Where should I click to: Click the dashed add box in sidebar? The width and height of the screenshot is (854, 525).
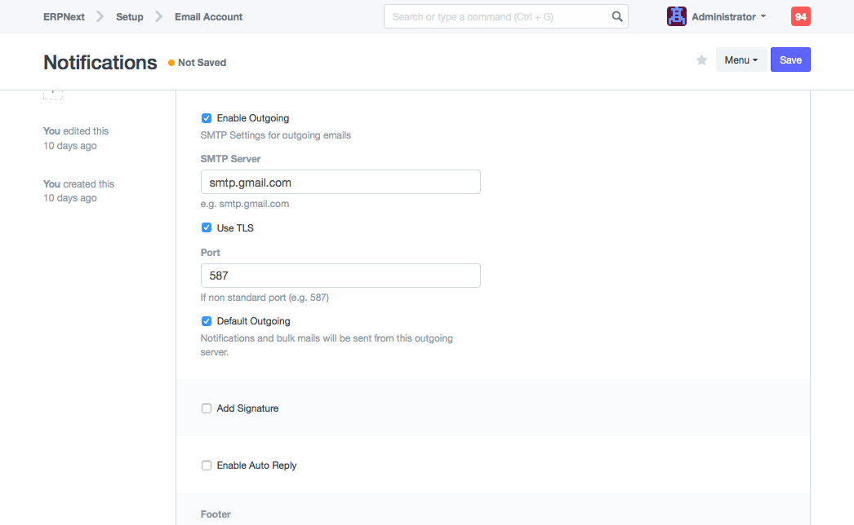(x=52, y=94)
